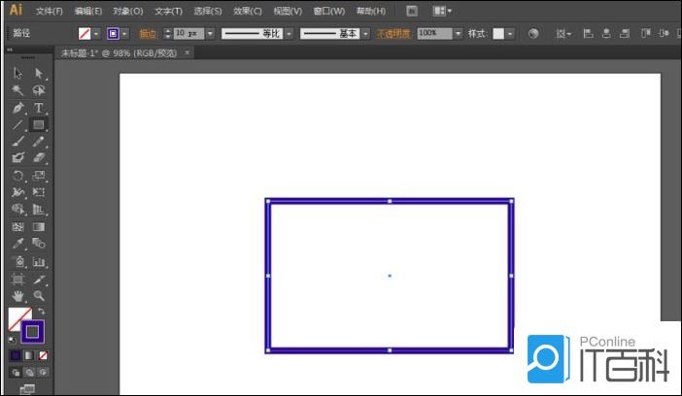Open the 基本 brush definition dropdown
The image size is (682, 396).
[x=365, y=33]
